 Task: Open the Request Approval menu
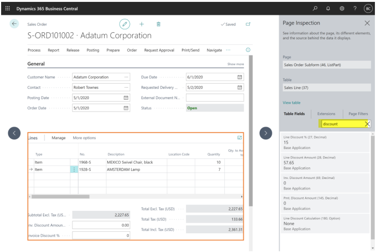click(x=159, y=50)
